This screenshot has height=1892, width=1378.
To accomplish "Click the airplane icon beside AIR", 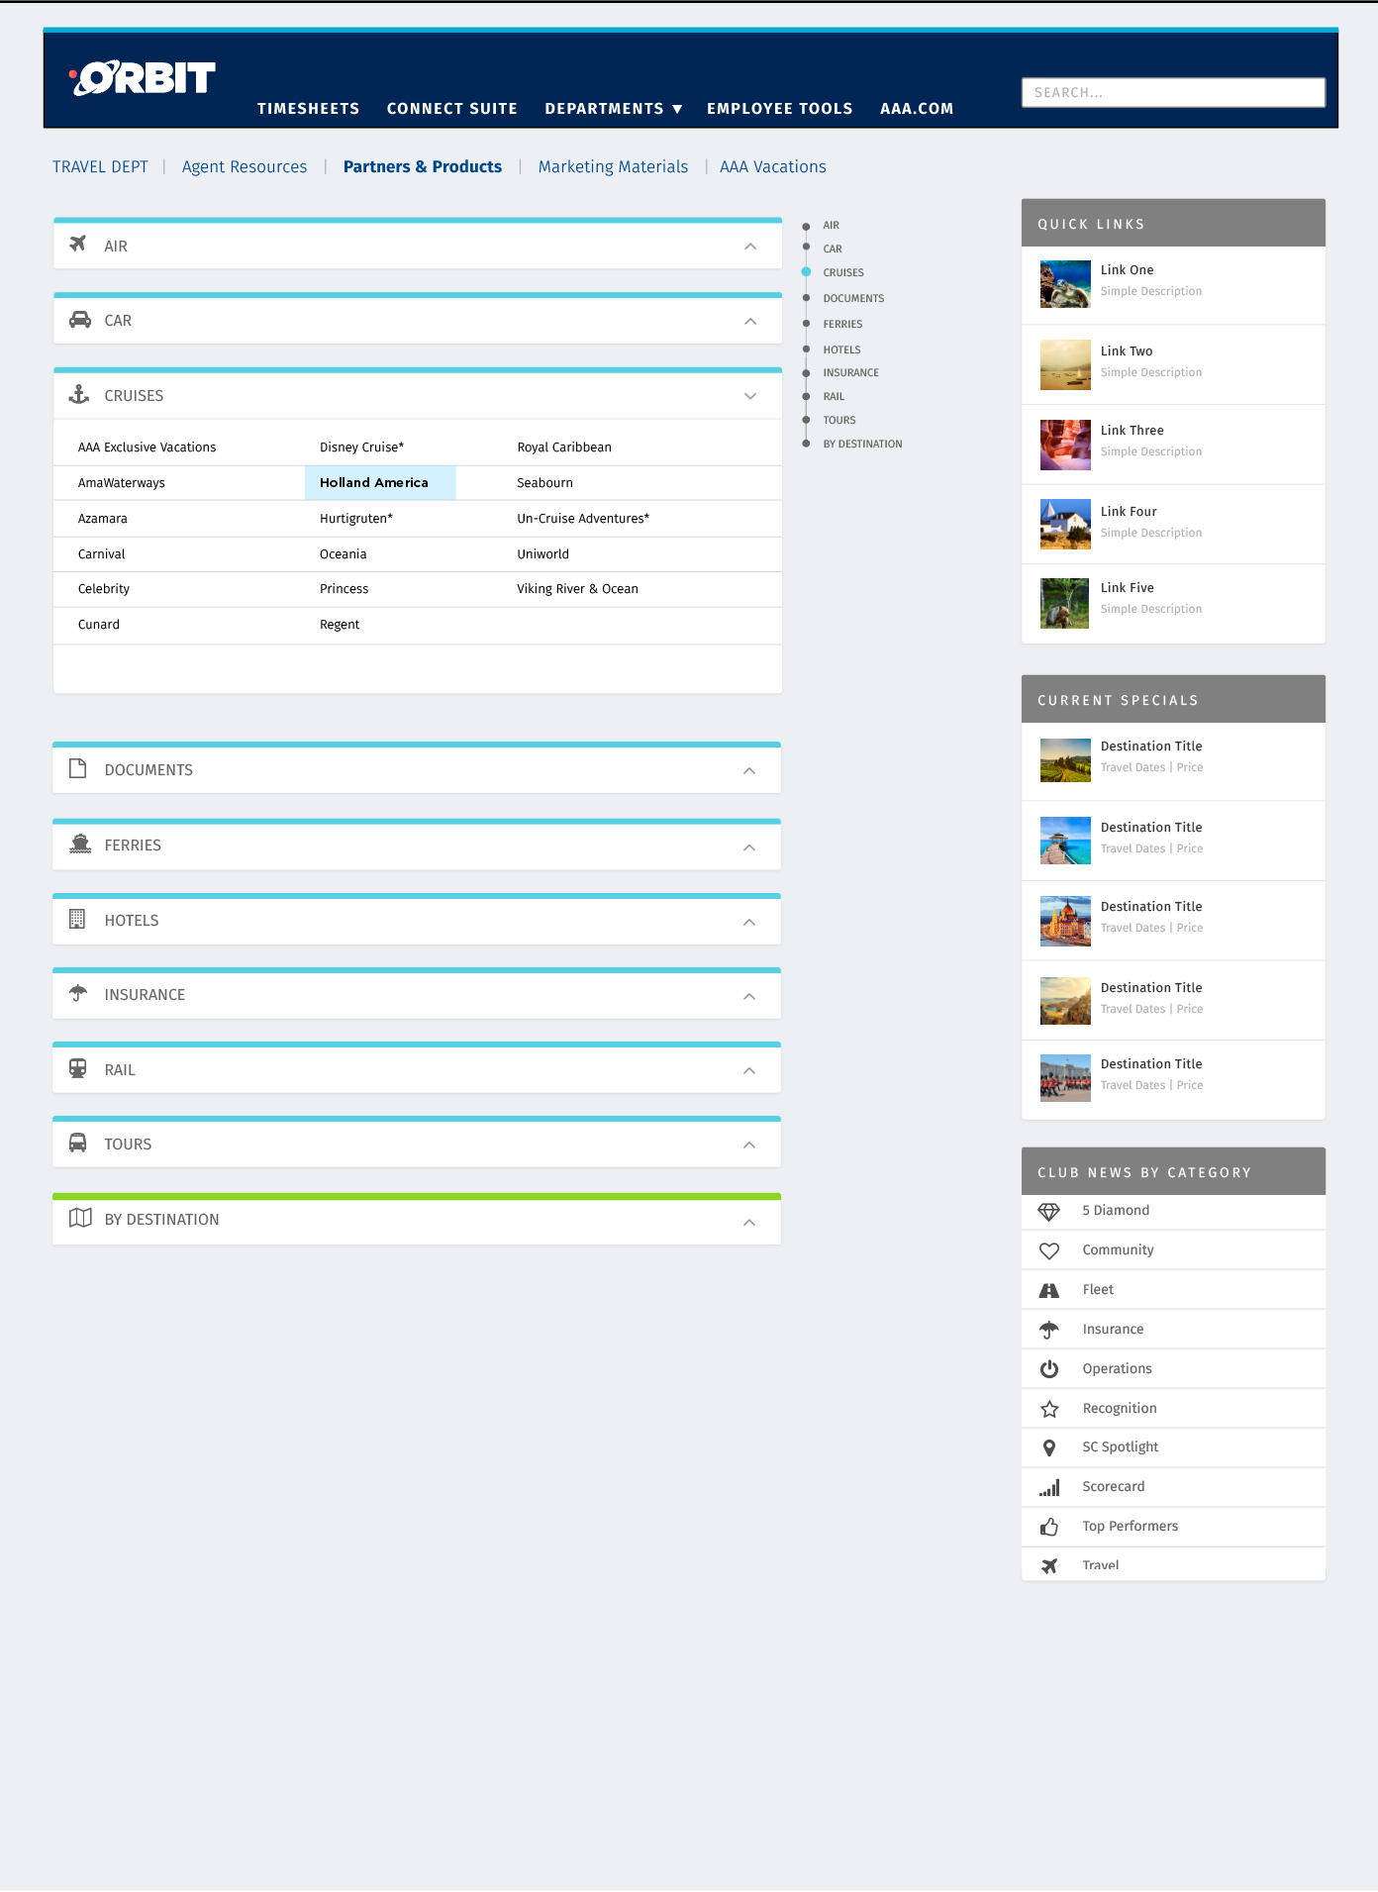I will 78,244.
